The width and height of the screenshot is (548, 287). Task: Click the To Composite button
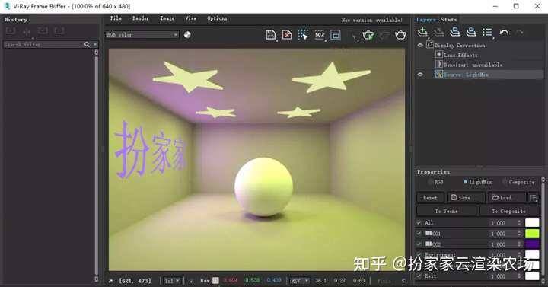point(508,211)
